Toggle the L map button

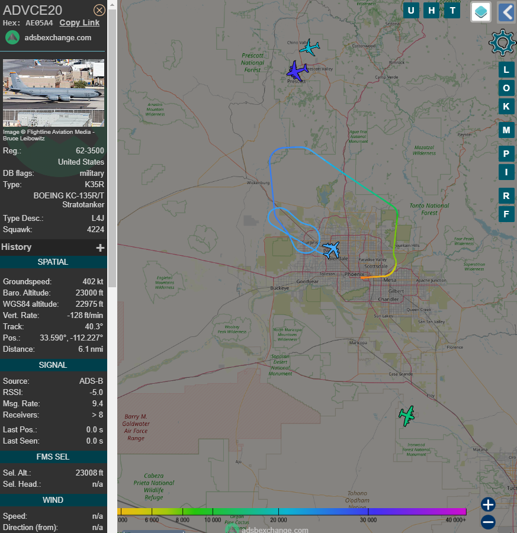[506, 70]
